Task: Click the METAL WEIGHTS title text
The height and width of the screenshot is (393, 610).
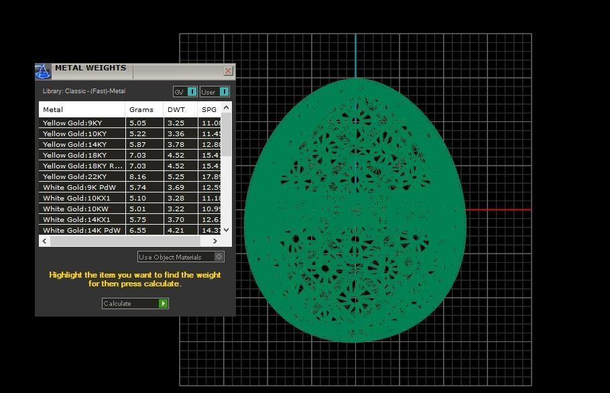Action: pos(90,68)
